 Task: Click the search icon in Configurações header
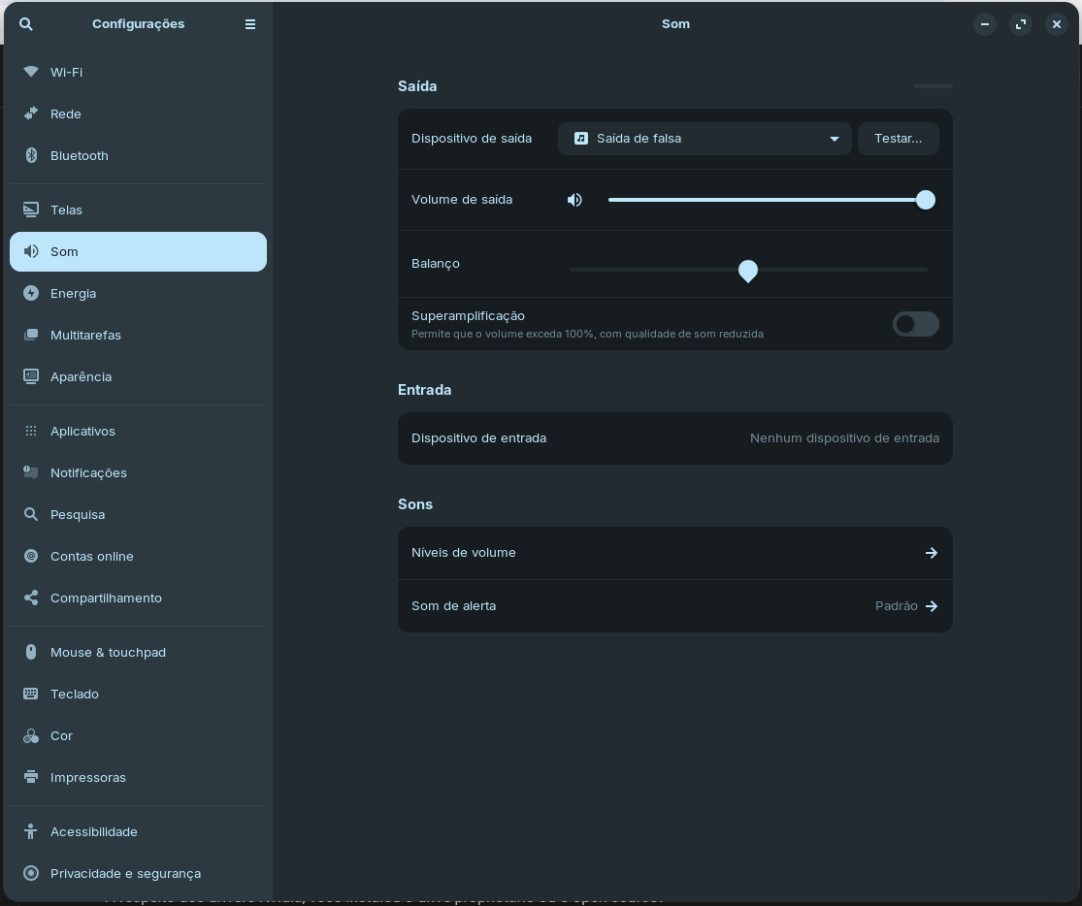pos(26,24)
